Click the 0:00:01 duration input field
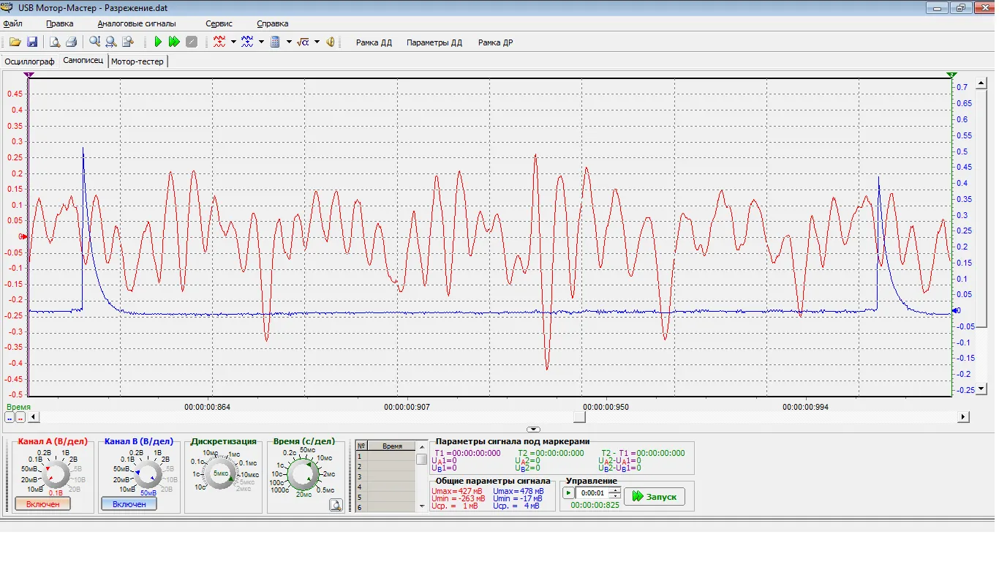Viewport: 999px width, 562px height. point(592,493)
